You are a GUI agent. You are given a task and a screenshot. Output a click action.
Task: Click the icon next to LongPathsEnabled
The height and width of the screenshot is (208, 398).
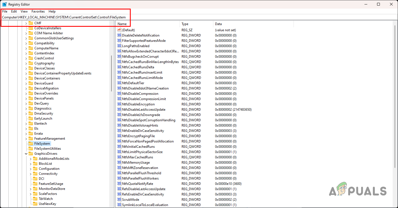point(119,46)
